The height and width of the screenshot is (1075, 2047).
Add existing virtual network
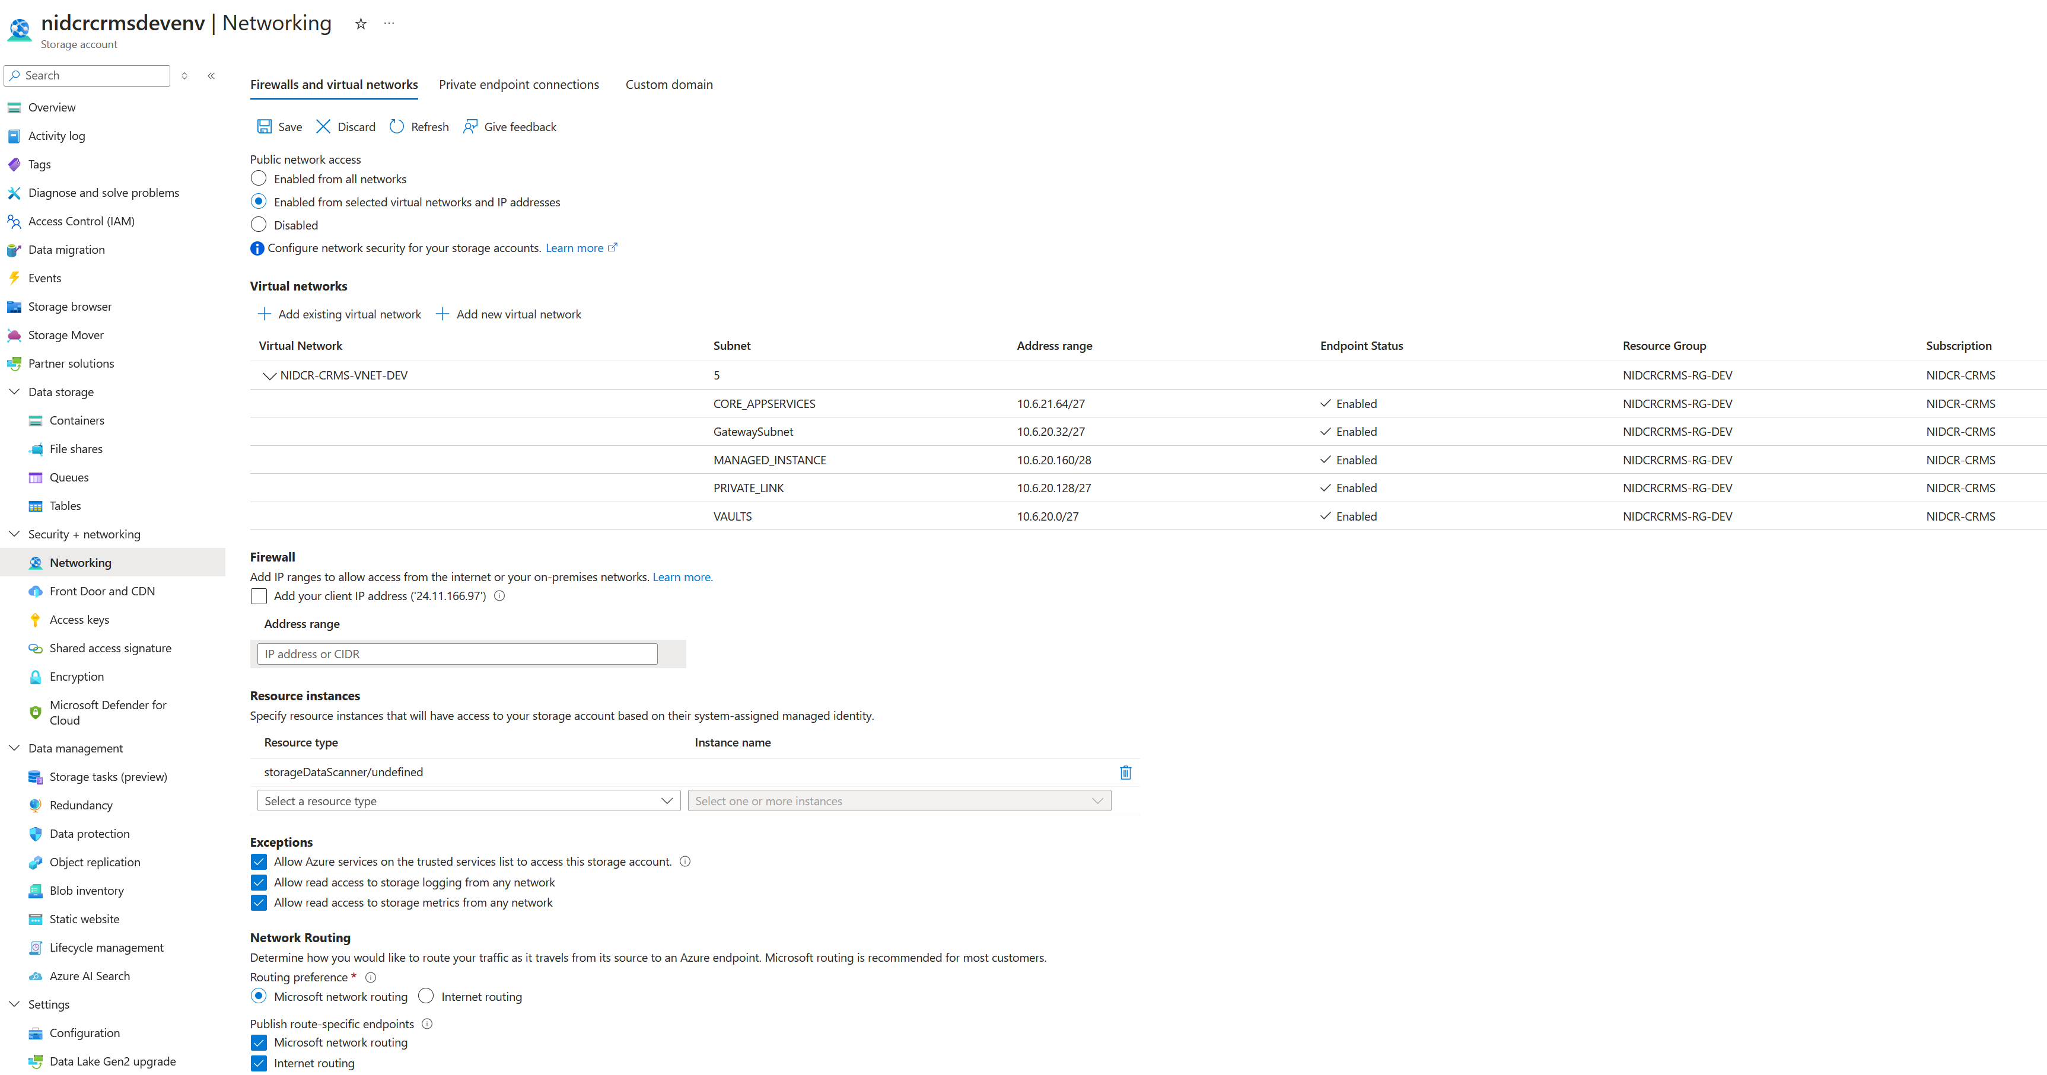tap(340, 315)
